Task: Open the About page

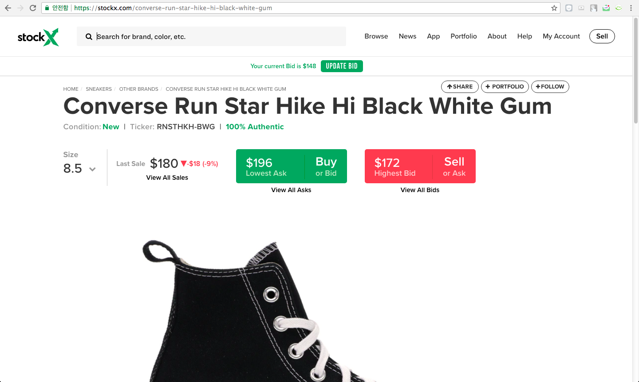Action: point(497,36)
